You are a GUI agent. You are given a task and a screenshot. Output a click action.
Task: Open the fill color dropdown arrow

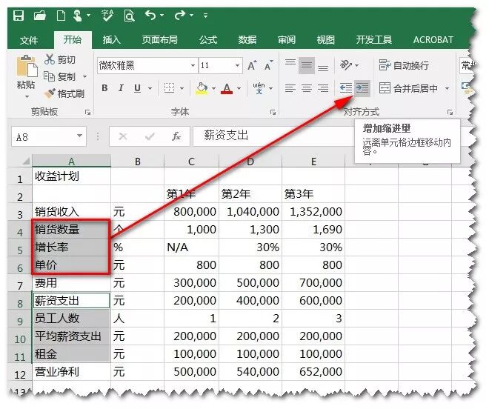point(213,89)
